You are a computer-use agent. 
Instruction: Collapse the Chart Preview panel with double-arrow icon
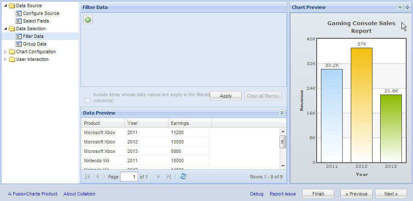[x=400, y=7]
